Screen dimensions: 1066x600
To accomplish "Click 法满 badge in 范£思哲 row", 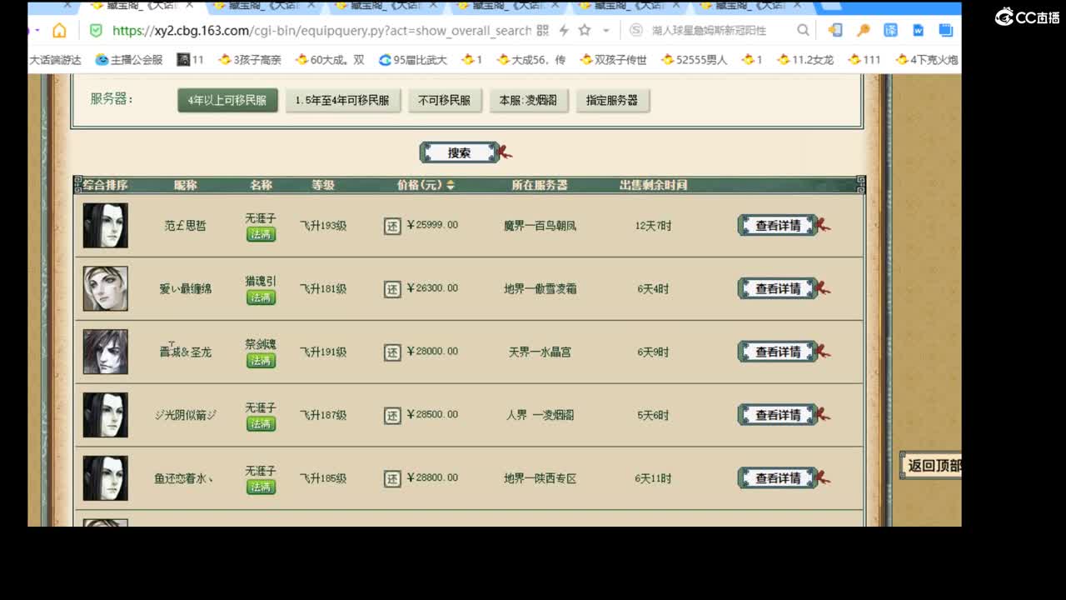I will click(x=261, y=234).
